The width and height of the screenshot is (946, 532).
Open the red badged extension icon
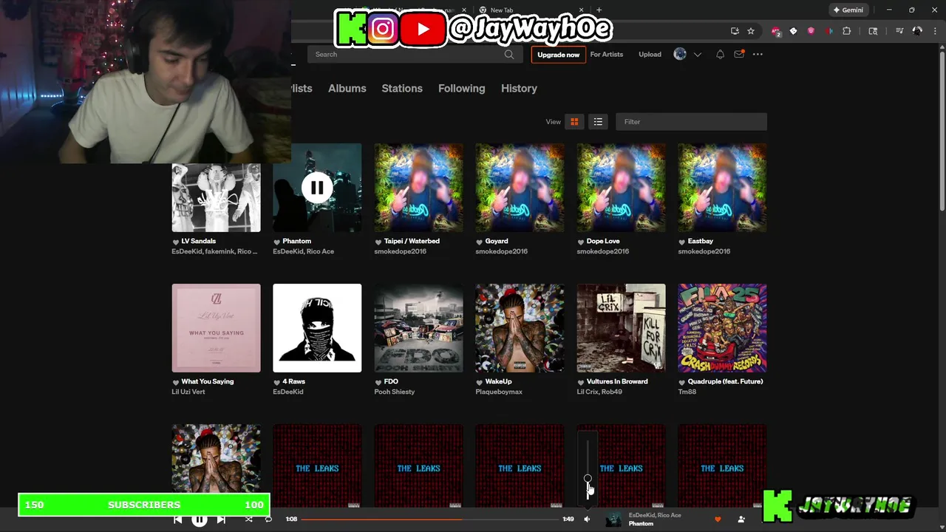pyautogui.click(x=775, y=31)
